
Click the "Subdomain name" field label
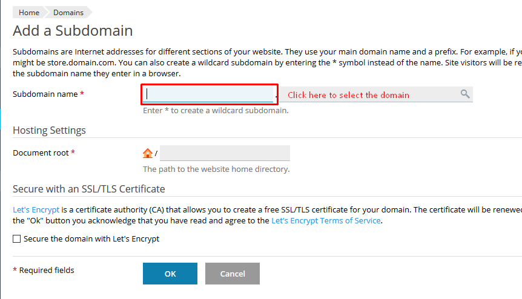click(45, 94)
